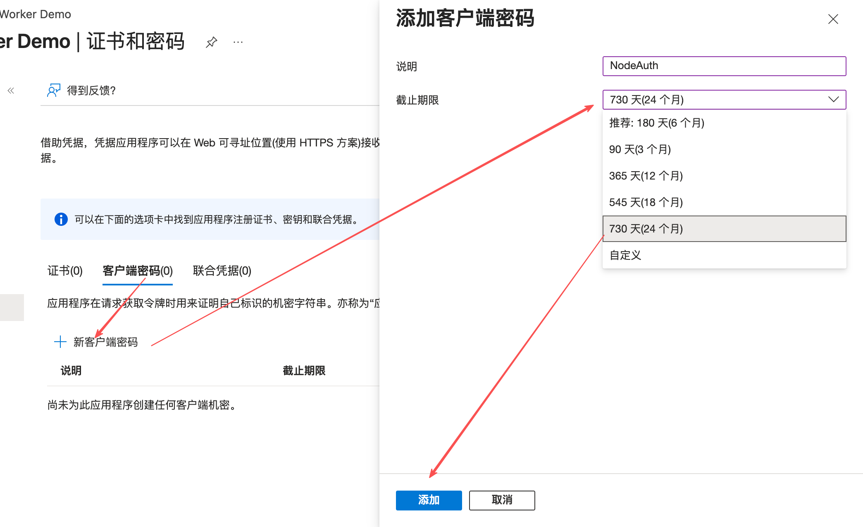Click the feedback person icon
This screenshot has height=527, width=863.
click(x=53, y=90)
